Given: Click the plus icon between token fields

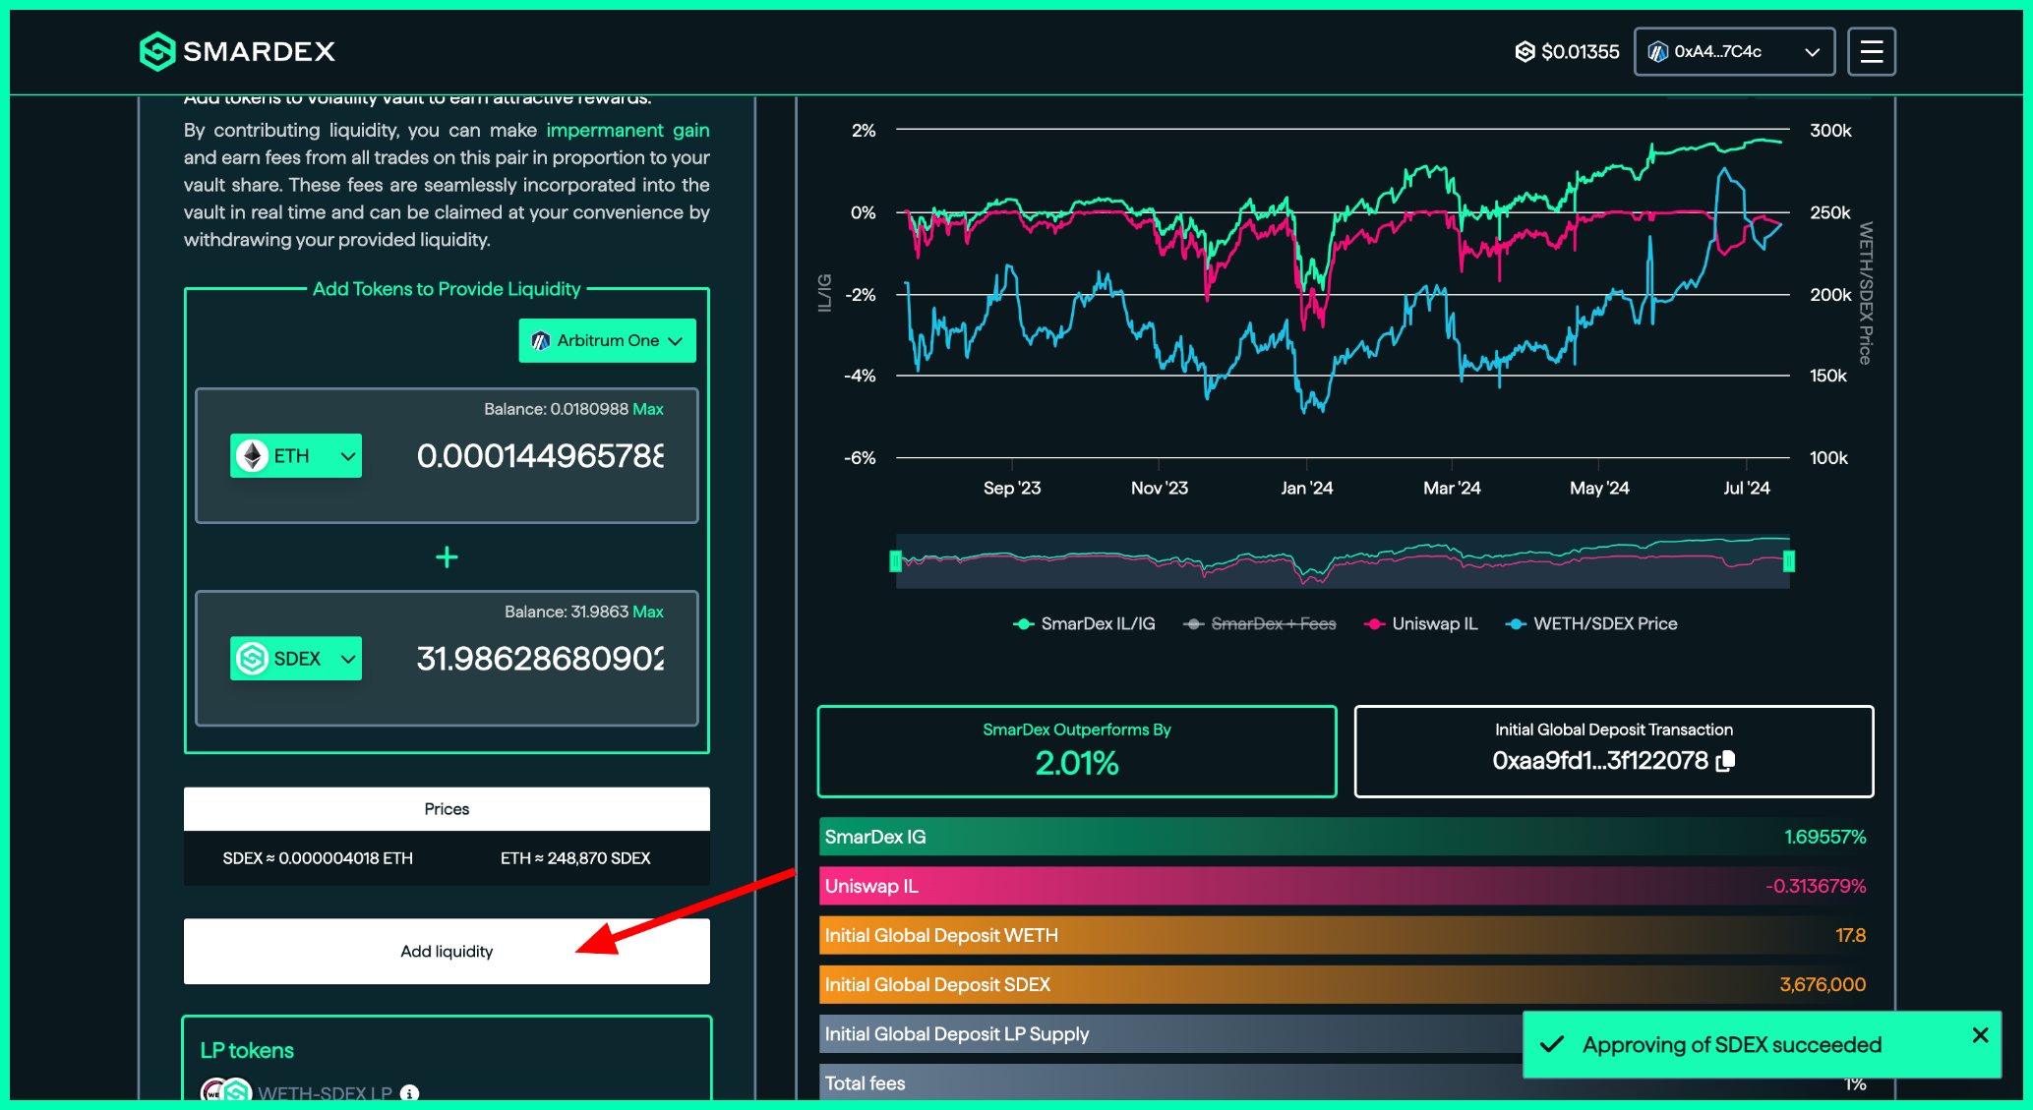Looking at the screenshot, I should click(447, 557).
